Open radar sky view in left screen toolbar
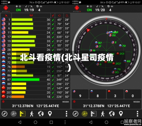This screenshot has width=142, height=126. click(14, 114)
